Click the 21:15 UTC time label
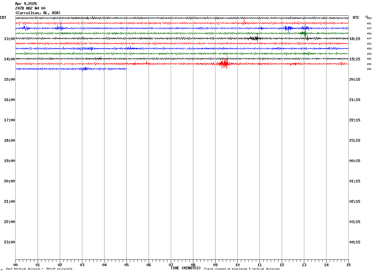Viewport: 373px width, 273px height. coord(355,100)
